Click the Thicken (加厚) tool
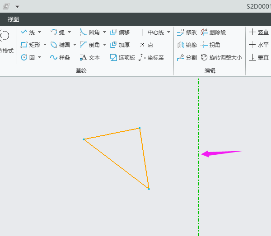 tap(120, 45)
